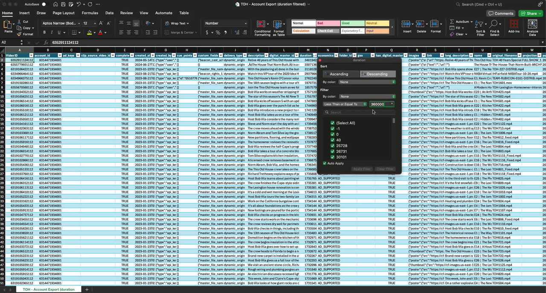Apply Bold formatting
The image size is (546, 293).
click(x=45, y=32)
